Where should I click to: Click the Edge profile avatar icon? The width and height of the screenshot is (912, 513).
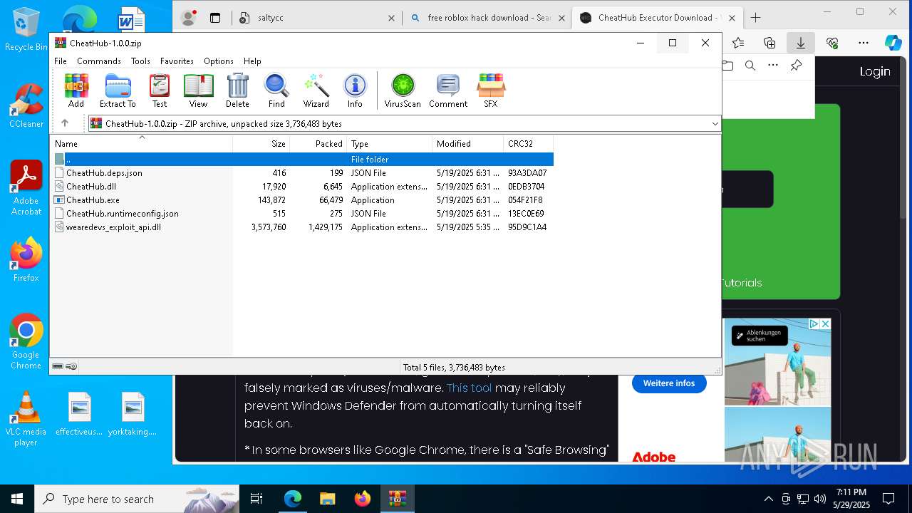click(188, 18)
